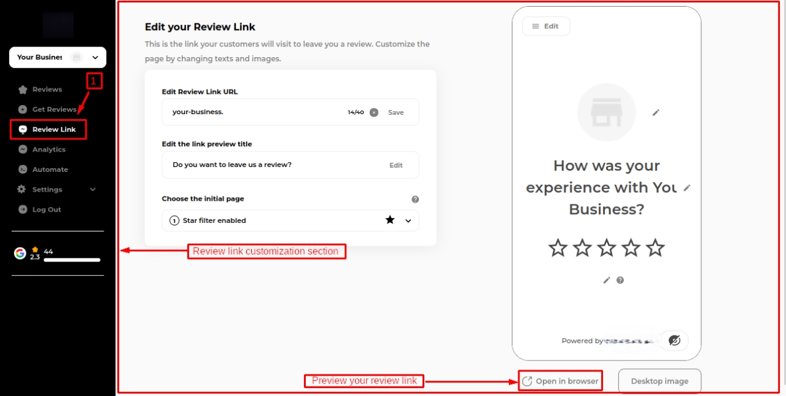Expand the Settings submenu in sidebar
Viewport: 786px width, 396px height.
93,190
